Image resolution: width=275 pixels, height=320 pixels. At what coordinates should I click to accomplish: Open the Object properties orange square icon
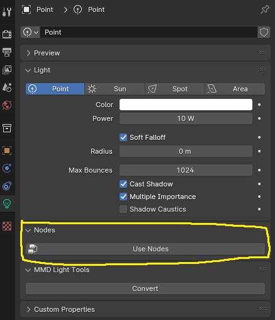click(x=7, y=151)
